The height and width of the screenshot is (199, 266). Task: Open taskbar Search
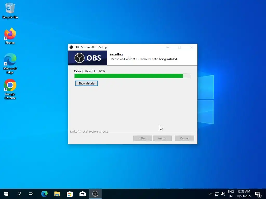tap(19, 194)
